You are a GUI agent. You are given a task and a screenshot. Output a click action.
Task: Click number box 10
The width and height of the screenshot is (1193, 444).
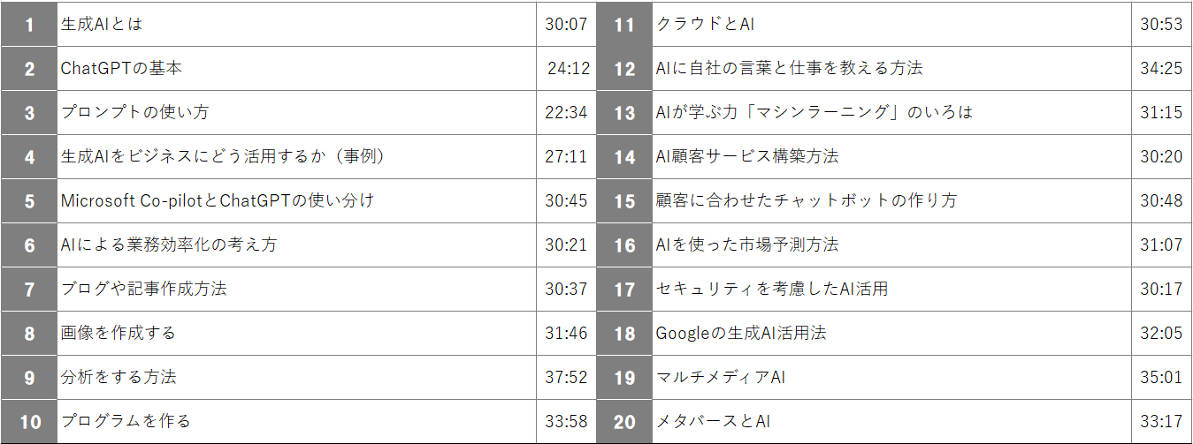[29, 422]
